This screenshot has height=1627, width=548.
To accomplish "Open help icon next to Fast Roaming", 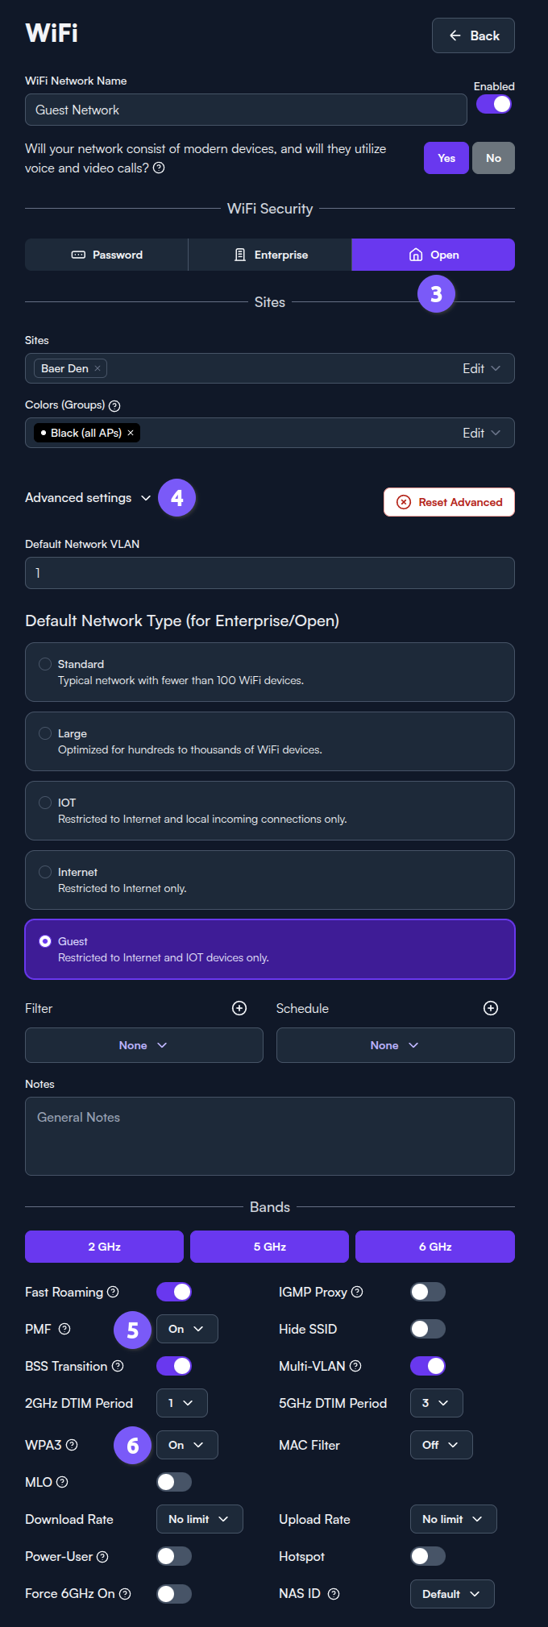I will click(113, 1292).
